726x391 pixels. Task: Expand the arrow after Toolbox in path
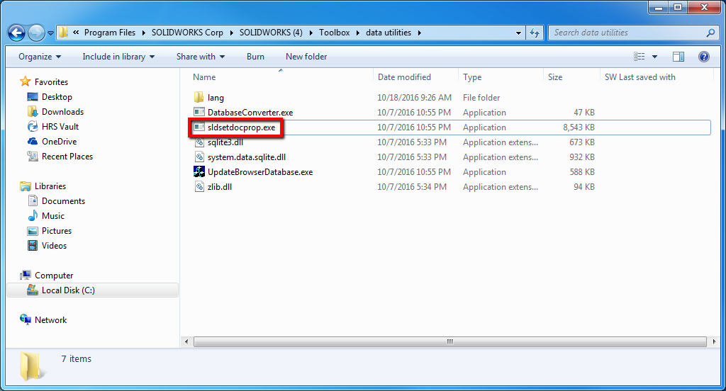click(358, 33)
